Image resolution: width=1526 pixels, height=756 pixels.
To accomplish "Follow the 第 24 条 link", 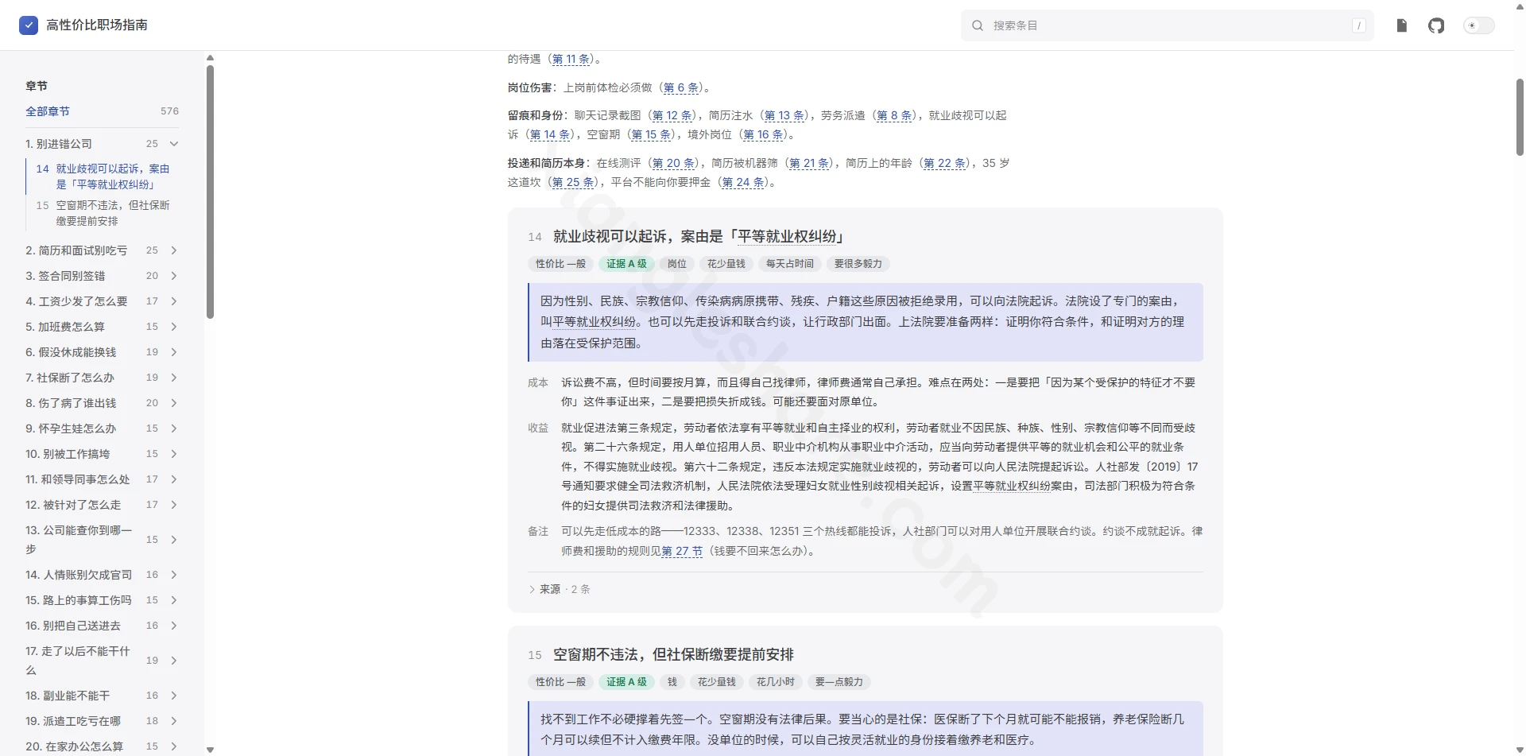I will (743, 182).
